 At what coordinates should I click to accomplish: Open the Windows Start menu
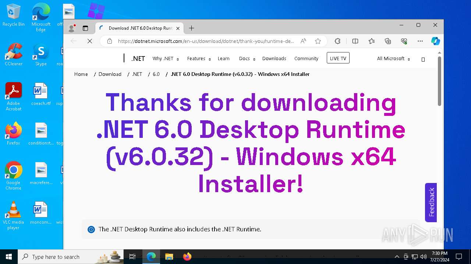[x=9, y=257]
